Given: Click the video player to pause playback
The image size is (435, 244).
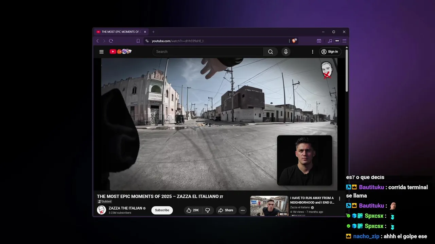Looking at the screenshot, I should point(219,124).
